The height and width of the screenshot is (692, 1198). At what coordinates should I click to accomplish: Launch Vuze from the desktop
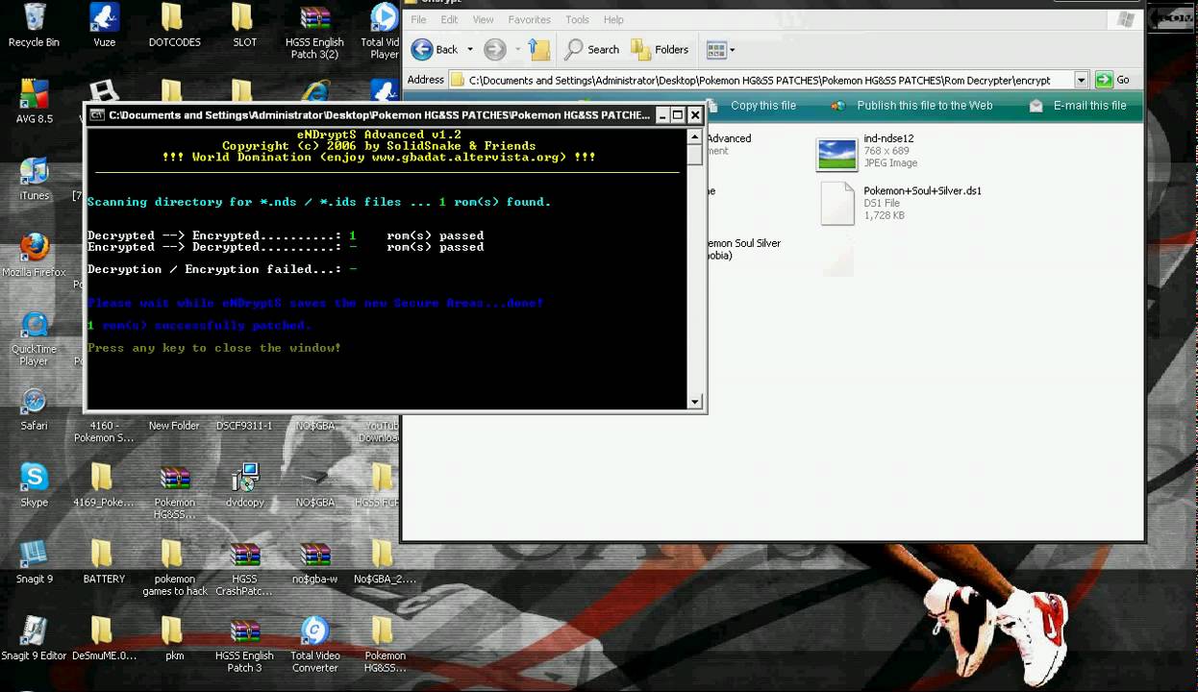coord(104,25)
